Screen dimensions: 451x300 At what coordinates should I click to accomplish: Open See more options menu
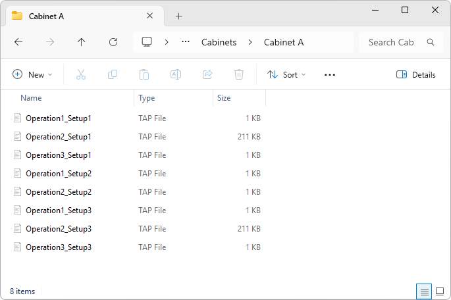click(331, 75)
